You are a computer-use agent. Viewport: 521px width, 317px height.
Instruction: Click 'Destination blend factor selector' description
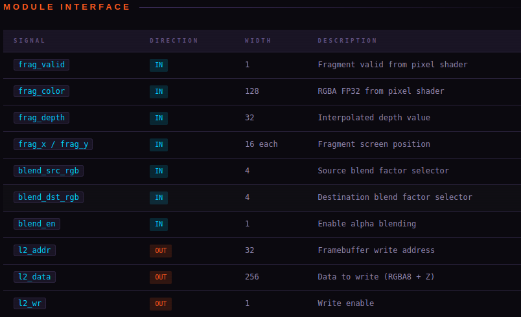[x=395, y=197]
